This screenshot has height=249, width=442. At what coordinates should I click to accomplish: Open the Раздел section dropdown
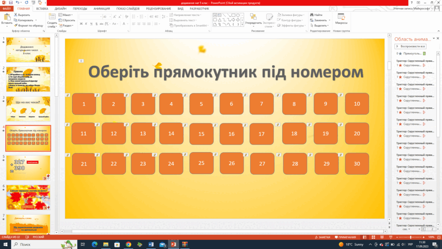66,25
